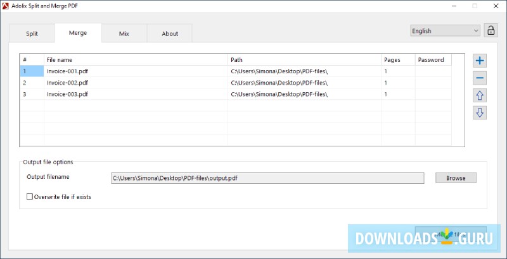Image resolution: width=507 pixels, height=259 pixels.
Task: Select the Invoice-003.pdf row
Action: (x=236, y=94)
